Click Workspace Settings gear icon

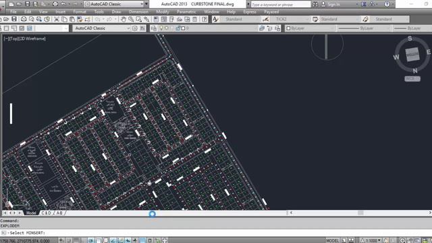pyautogui.click(x=135, y=28)
